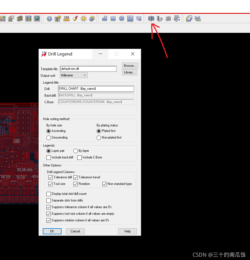Image resolution: width=250 pixels, height=260 pixels.
Task: Enable Display total slot/drill count
Action: 48,194
